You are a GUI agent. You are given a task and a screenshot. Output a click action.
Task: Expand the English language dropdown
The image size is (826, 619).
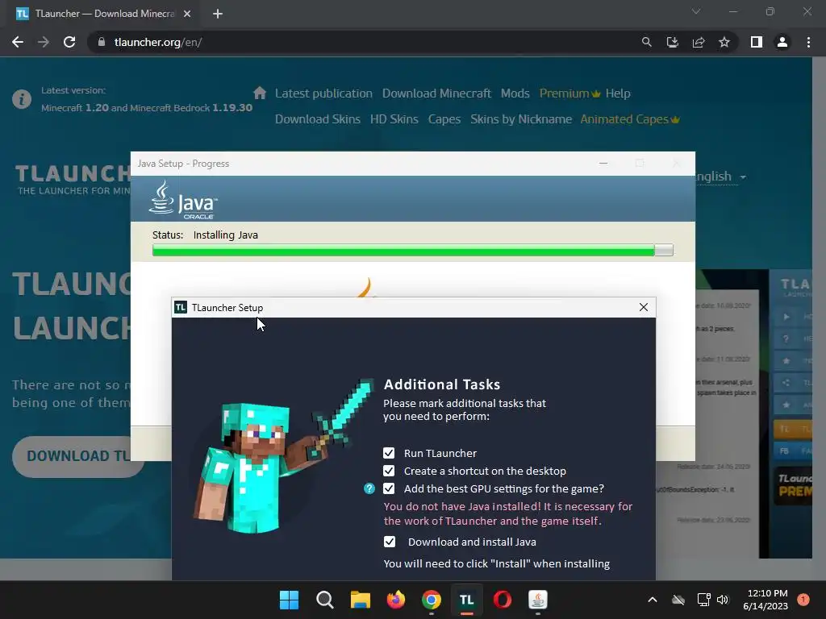[x=720, y=177]
